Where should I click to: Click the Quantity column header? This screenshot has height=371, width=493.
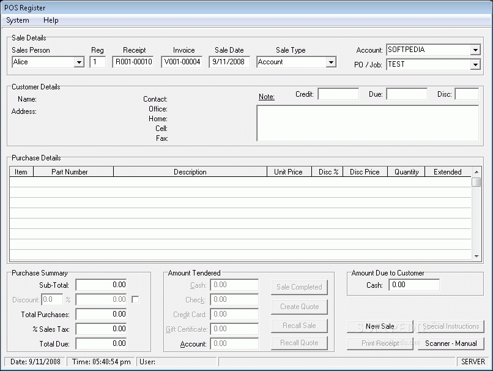click(406, 172)
